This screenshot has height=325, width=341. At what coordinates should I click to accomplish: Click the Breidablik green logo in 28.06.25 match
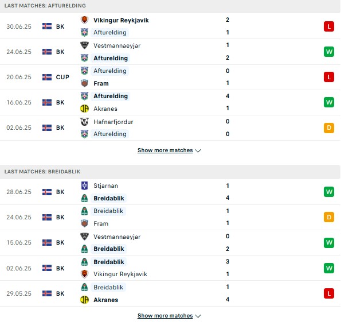pyautogui.click(x=84, y=198)
